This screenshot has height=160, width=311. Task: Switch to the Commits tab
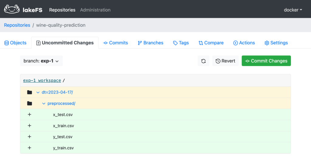(116, 43)
